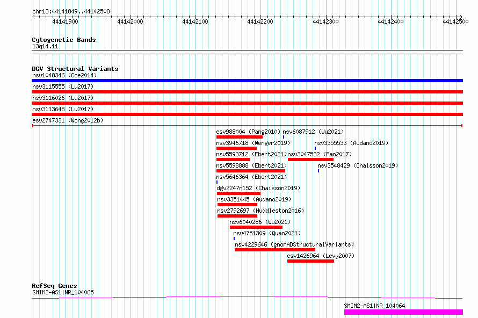Select the red bar under nsv3047532
Viewport: 478px width, 318px height.
coord(310,160)
